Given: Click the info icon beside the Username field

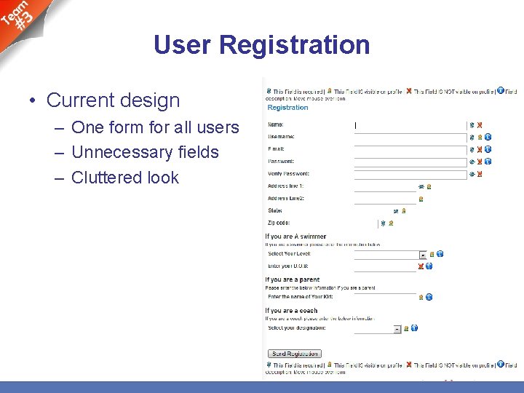Looking at the screenshot, I should [x=488, y=137].
